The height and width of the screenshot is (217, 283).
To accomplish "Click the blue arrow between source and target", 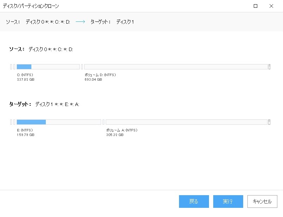I will point(80,22).
